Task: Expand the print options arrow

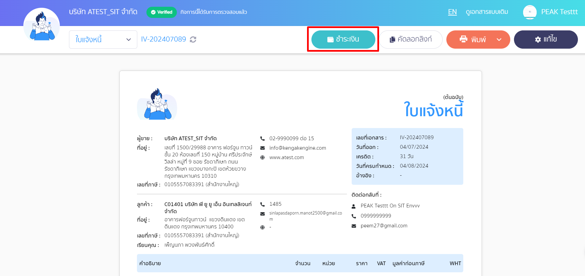Action: pyautogui.click(x=499, y=40)
